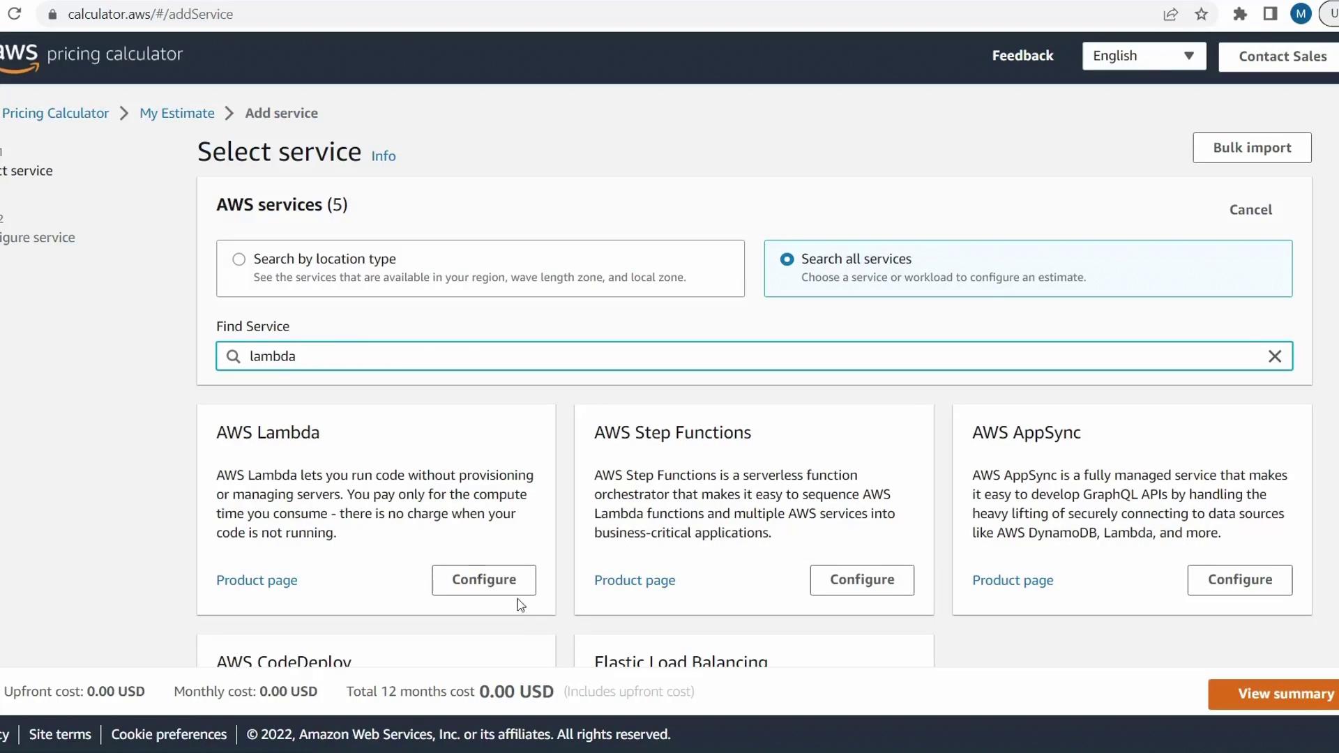Click the AWS pricing calculator logo

91,54
